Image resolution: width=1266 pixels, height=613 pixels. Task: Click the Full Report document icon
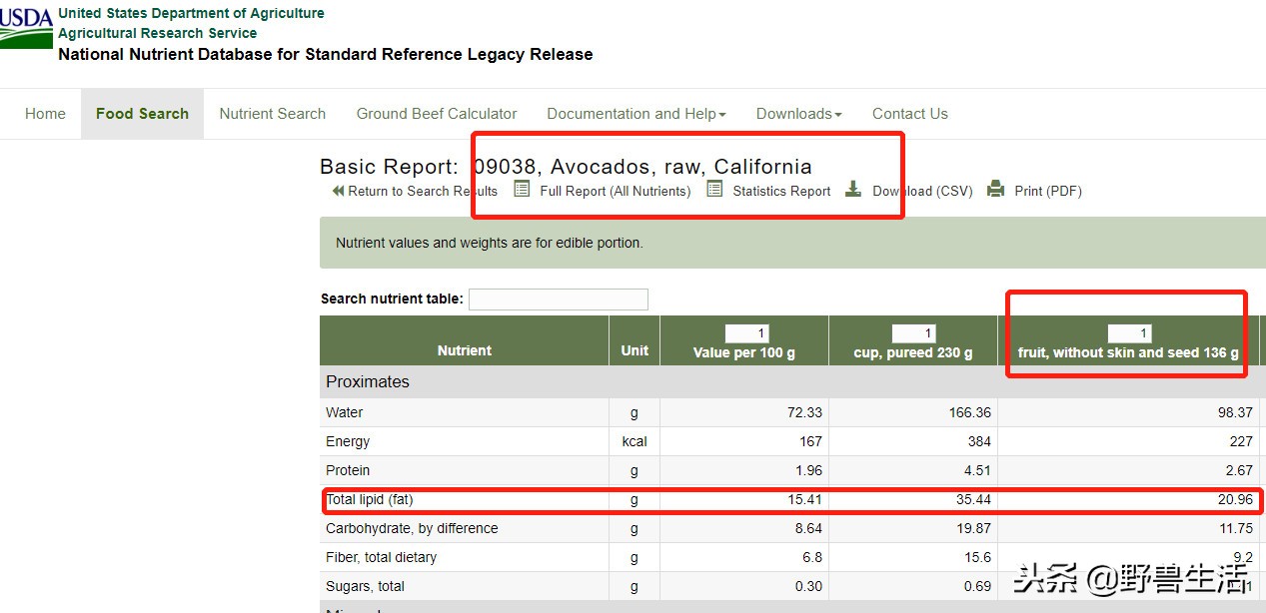[x=522, y=190]
